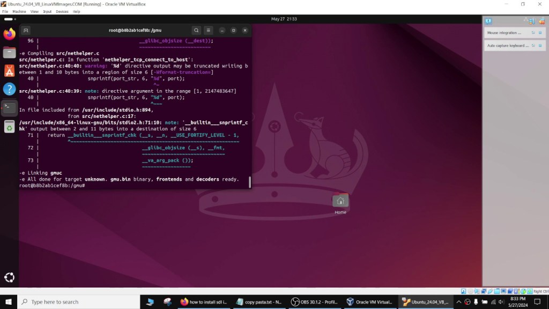Open the terminal hamburger menu
Image resolution: width=549 pixels, height=309 pixels.
[x=209, y=30]
